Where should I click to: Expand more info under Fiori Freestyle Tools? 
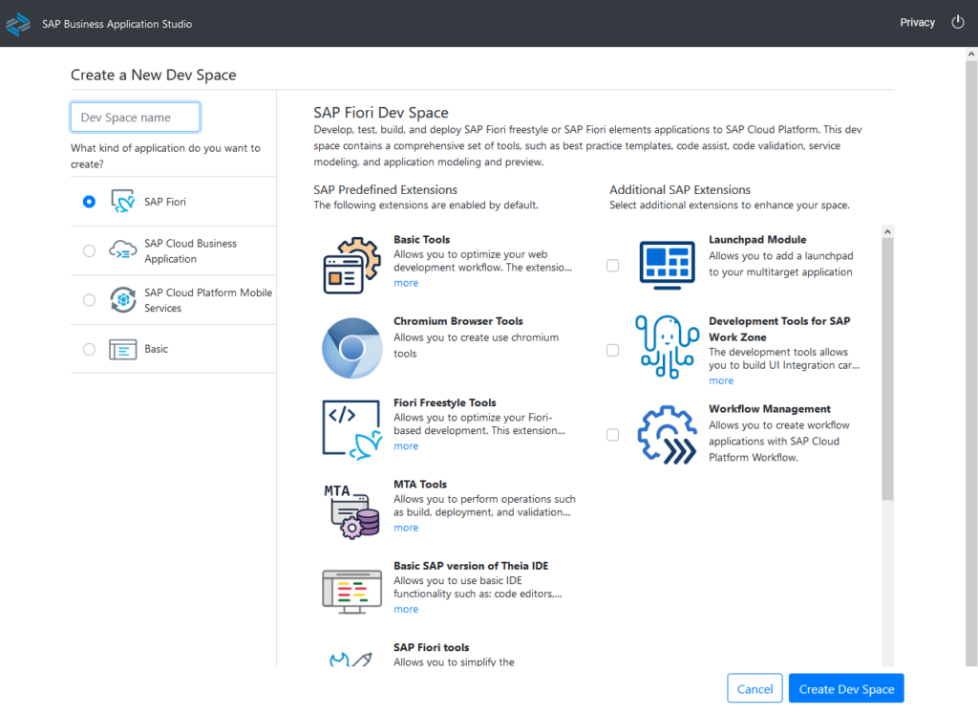pyautogui.click(x=406, y=445)
